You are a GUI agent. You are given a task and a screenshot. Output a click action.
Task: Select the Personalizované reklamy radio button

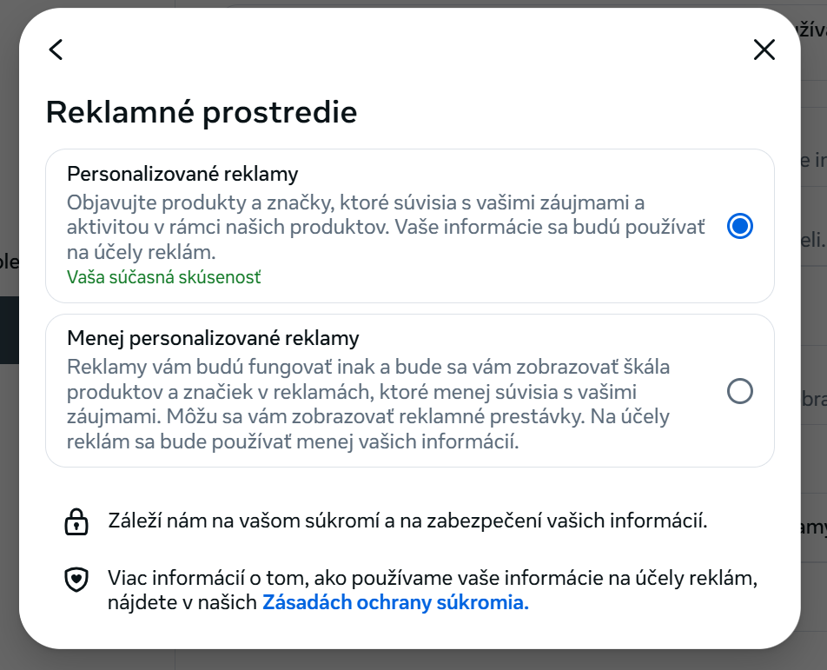coord(739,227)
